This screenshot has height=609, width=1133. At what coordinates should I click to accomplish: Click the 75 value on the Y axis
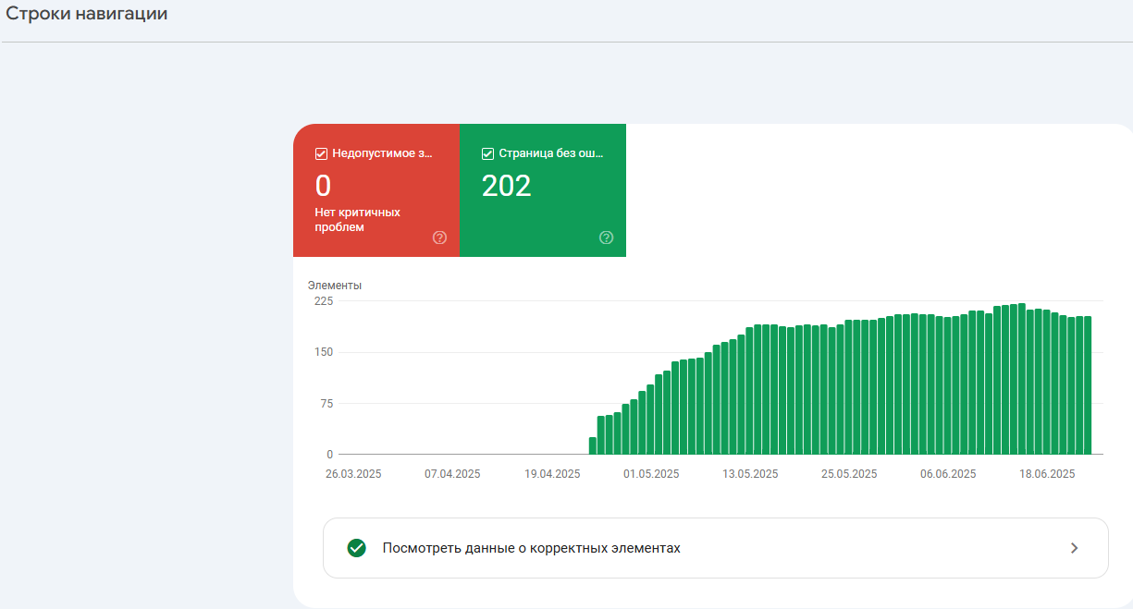[x=326, y=403]
